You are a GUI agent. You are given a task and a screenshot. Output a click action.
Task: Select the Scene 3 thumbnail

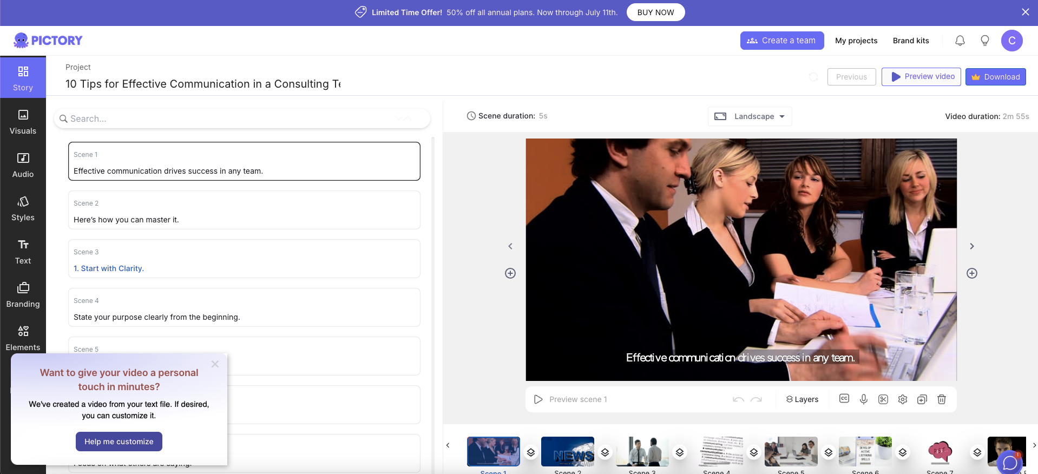tap(642, 451)
